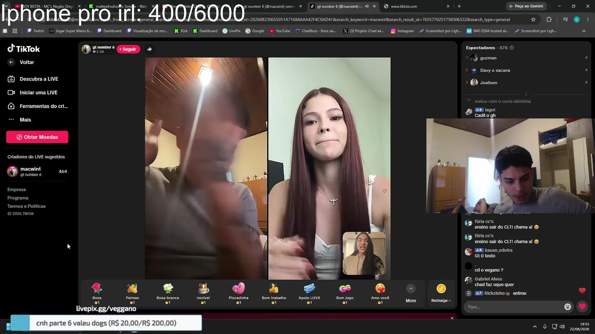Send the Rosa branca gift
Screen dimensions: 595x334
(x=168, y=293)
